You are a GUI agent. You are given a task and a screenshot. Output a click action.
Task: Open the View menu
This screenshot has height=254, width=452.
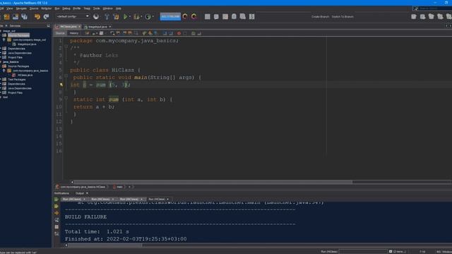(x=9, y=8)
